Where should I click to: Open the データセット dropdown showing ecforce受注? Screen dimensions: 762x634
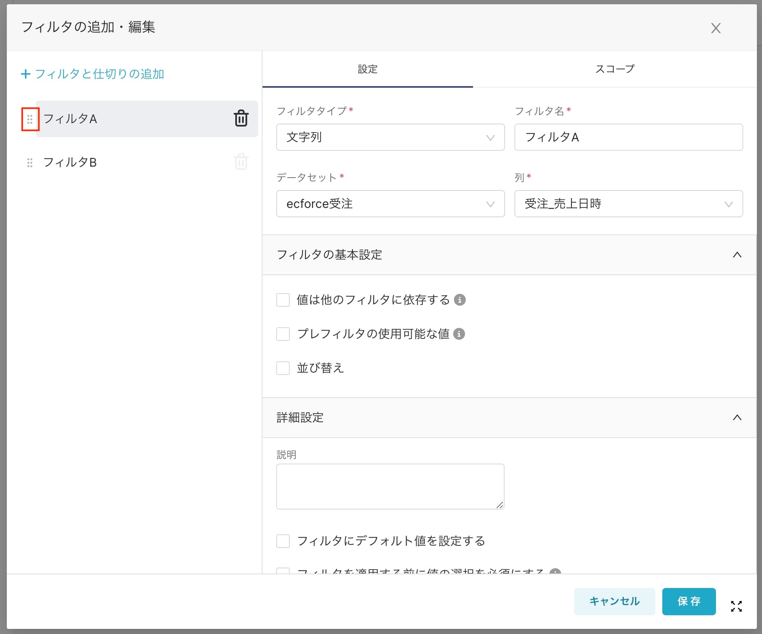390,204
